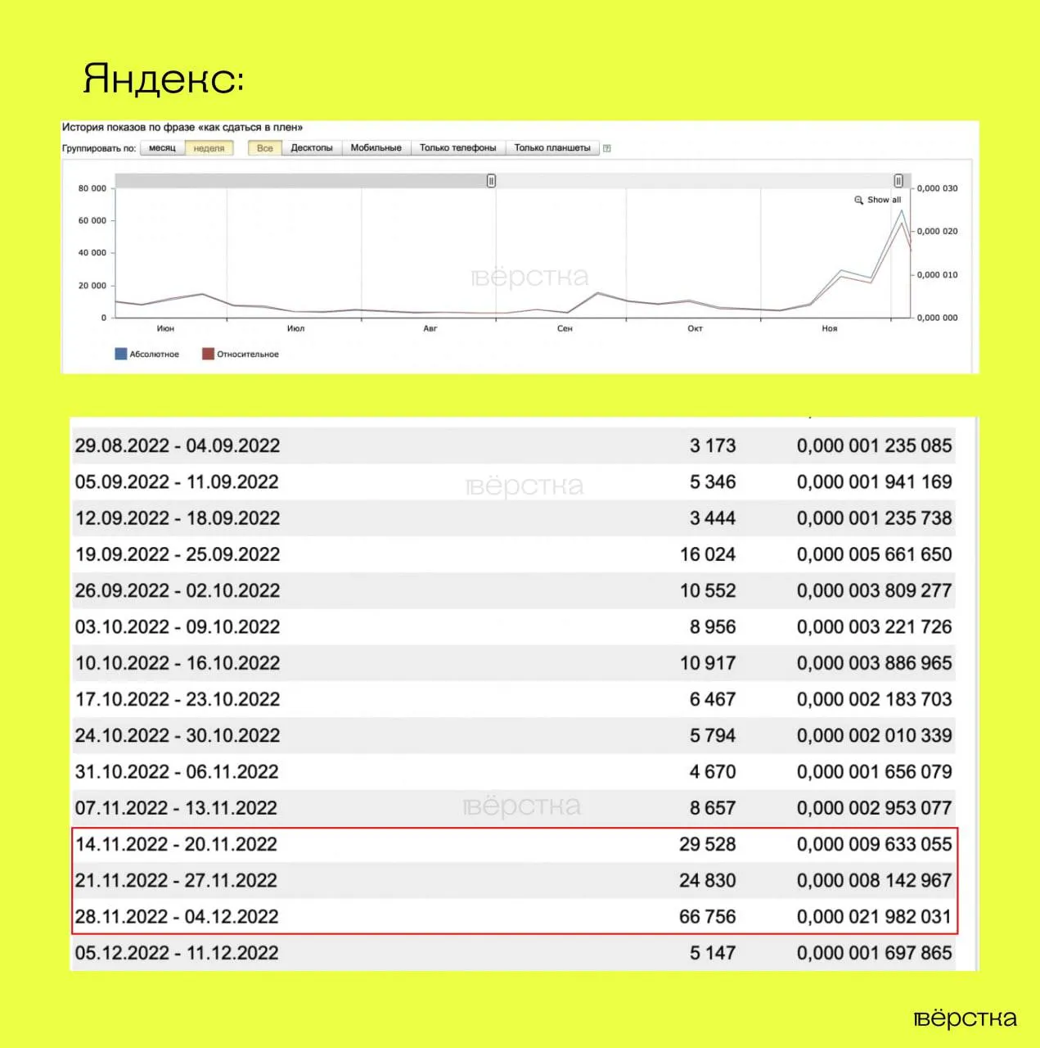The height and width of the screenshot is (1048, 1040).
Task: Open the help icon next to filters
Action: (x=606, y=148)
